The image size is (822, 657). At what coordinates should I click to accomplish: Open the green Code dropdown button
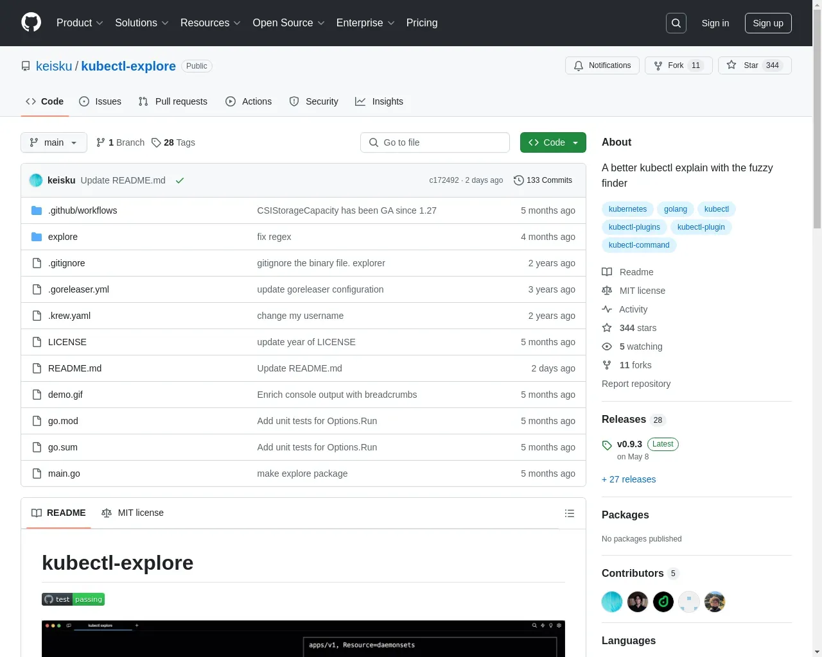click(x=553, y=142)
